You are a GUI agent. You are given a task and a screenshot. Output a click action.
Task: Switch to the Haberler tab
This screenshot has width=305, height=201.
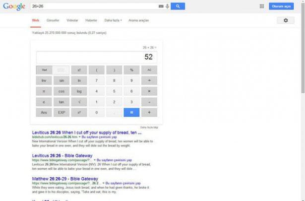point(91,20)
